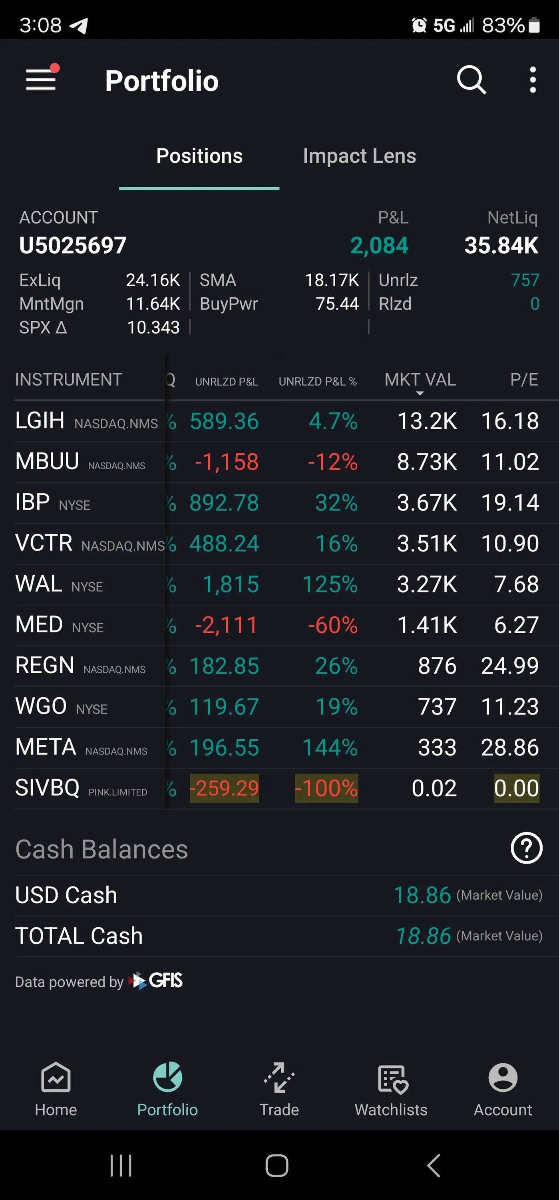Tap the alarm icon in status bar
The width and height of the screenshot is (559, 1200).
[419, 25]
